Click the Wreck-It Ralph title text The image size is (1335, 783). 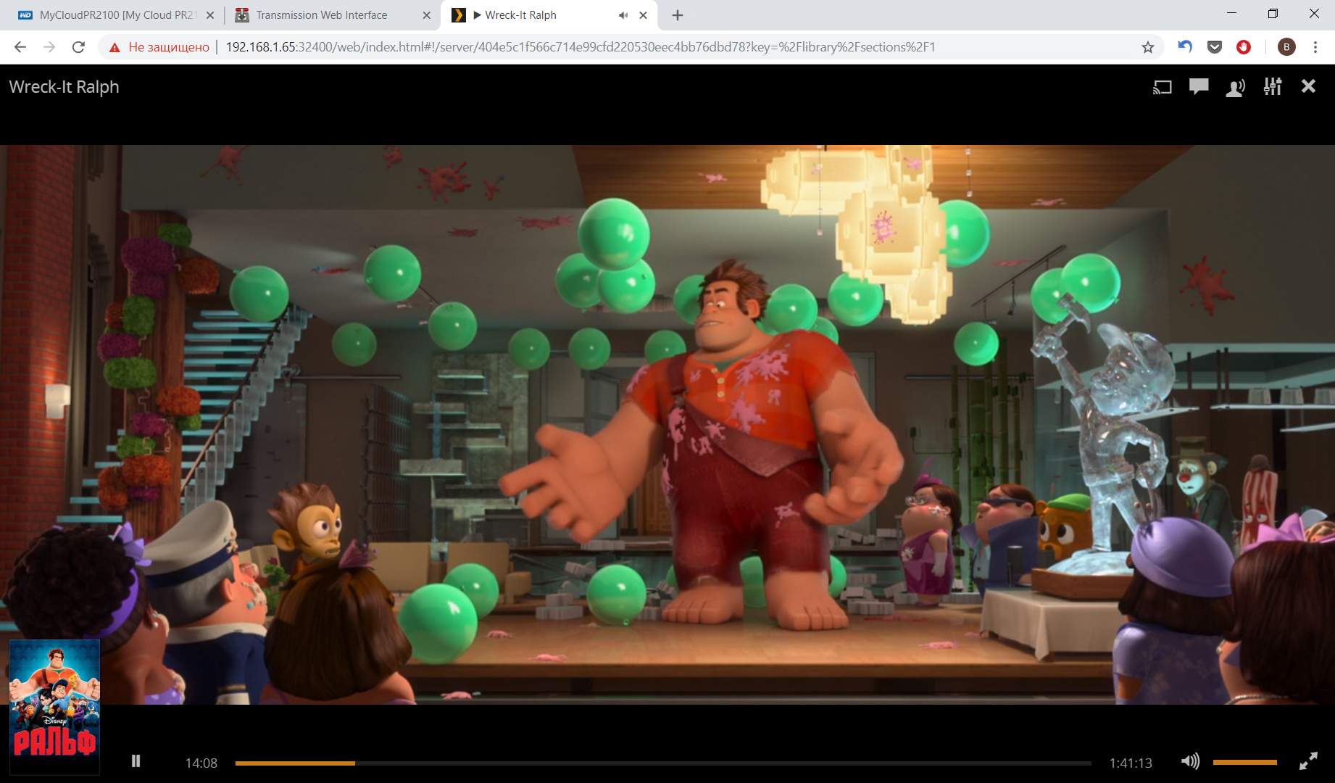pyautogui.click(x=64, y=87)
